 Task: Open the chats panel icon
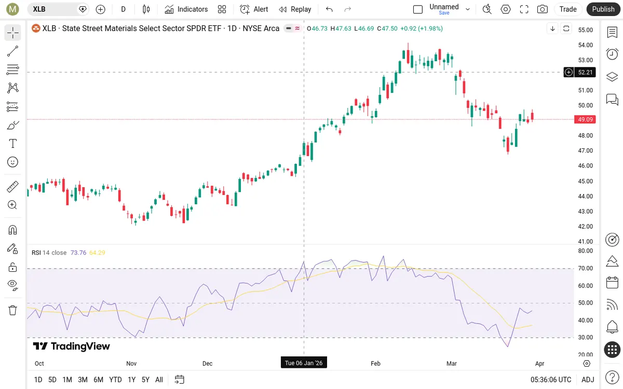point(612,99)
